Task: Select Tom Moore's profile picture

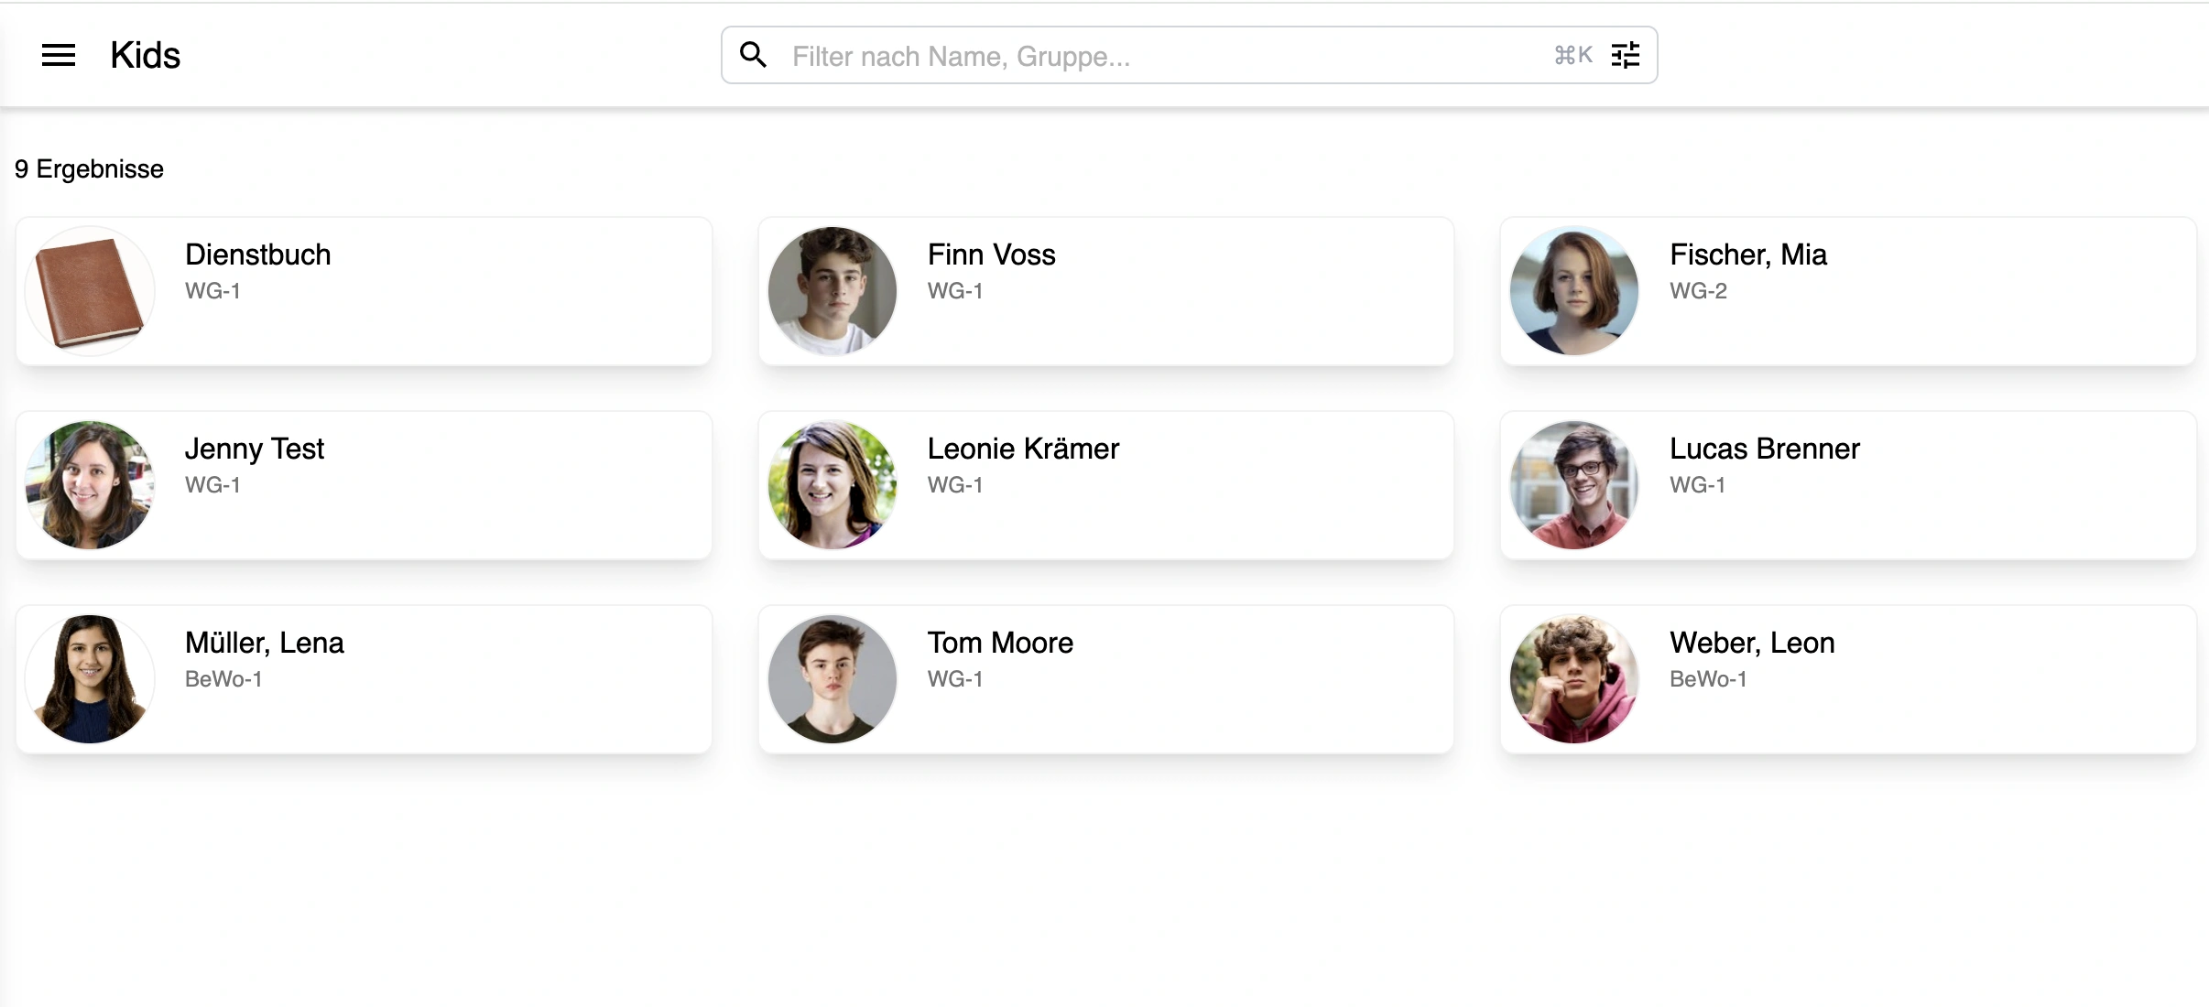Action: [832, 679]
